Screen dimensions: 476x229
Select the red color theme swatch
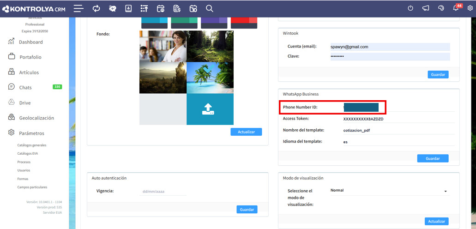[x=244, y=22]
